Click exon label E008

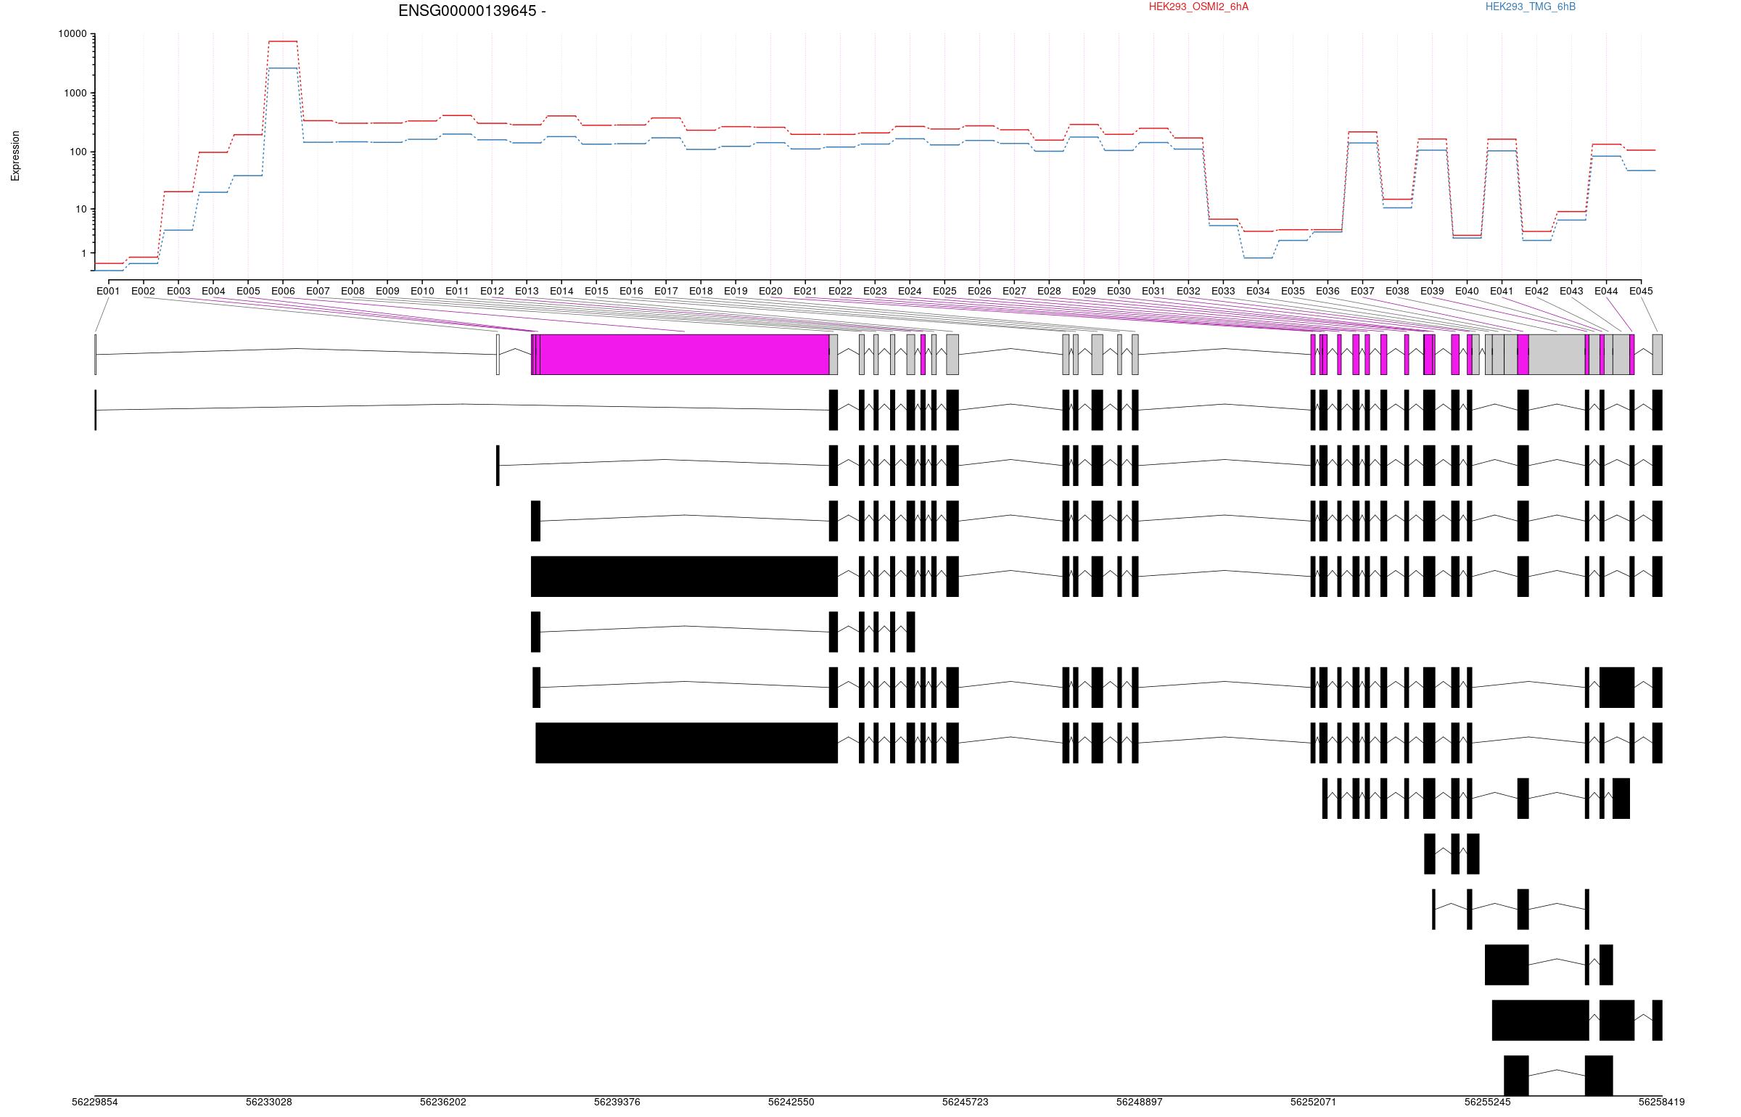tap(353, 292)
